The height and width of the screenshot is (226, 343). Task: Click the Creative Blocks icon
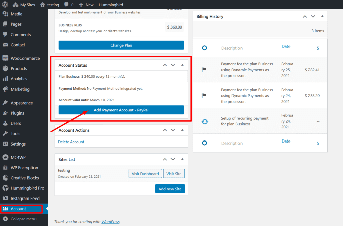5,178
